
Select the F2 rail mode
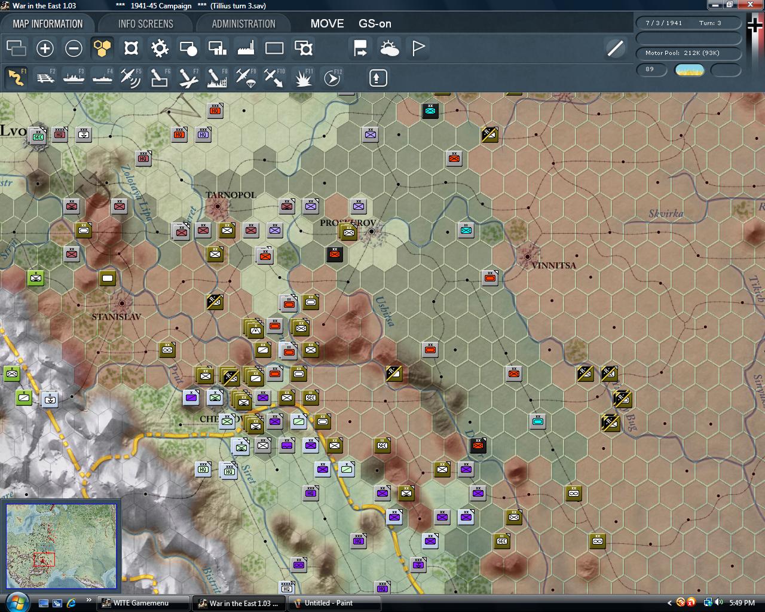point(45,78)
